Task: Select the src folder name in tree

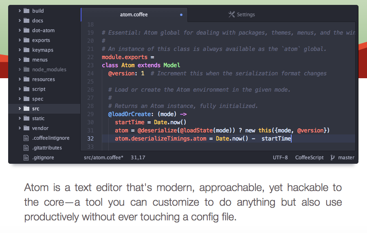Action: (35, 109)
